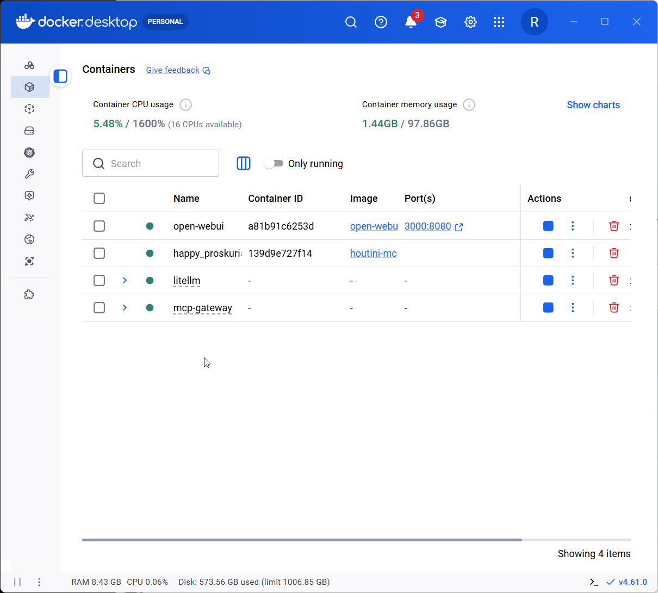
Task: Expand the mcp-gateway stack chevron
Action: tap(125, 307)
